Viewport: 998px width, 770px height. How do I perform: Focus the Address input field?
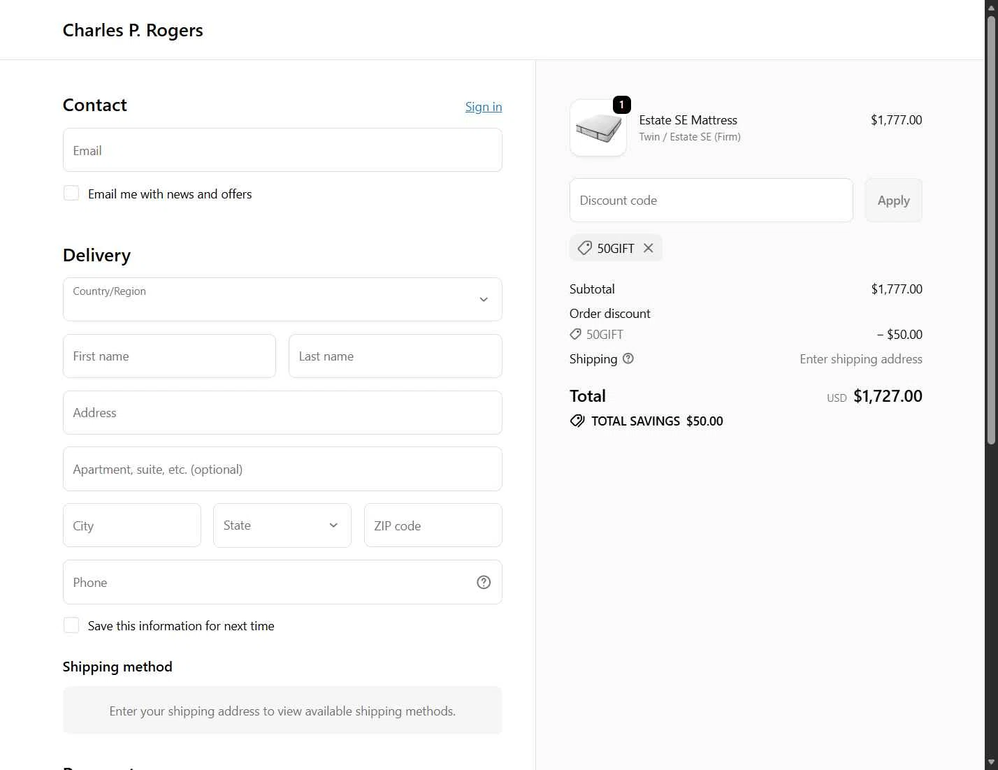point(282,412)
